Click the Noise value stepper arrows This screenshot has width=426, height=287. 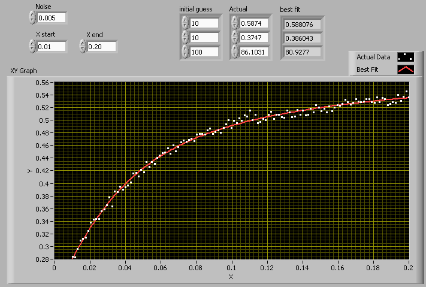tap(32, 18)
